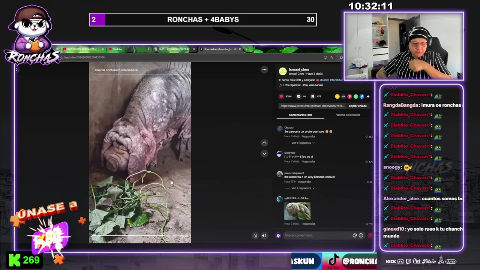This screenshot has height=270, width=480.
Task: Like Chizuru's comment with the heart
Action: (x=367, y=136)
